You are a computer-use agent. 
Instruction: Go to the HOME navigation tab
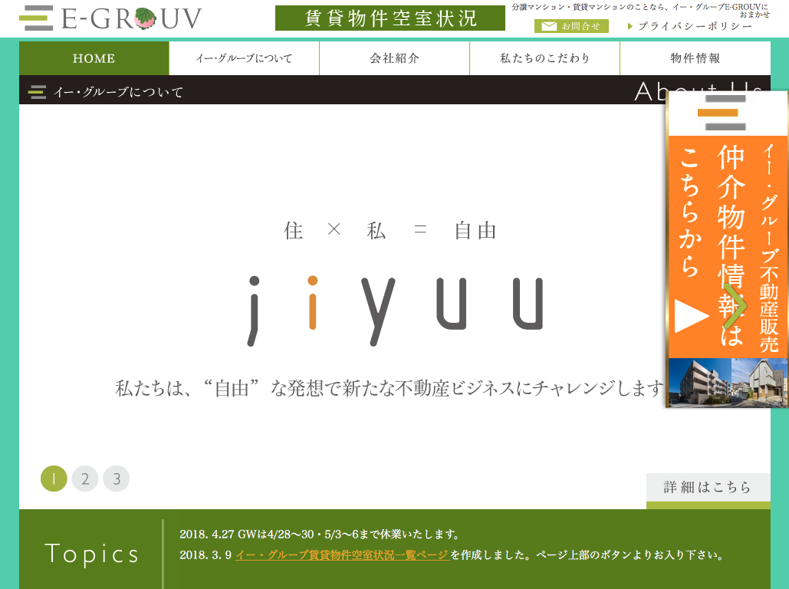click(94, 58)
